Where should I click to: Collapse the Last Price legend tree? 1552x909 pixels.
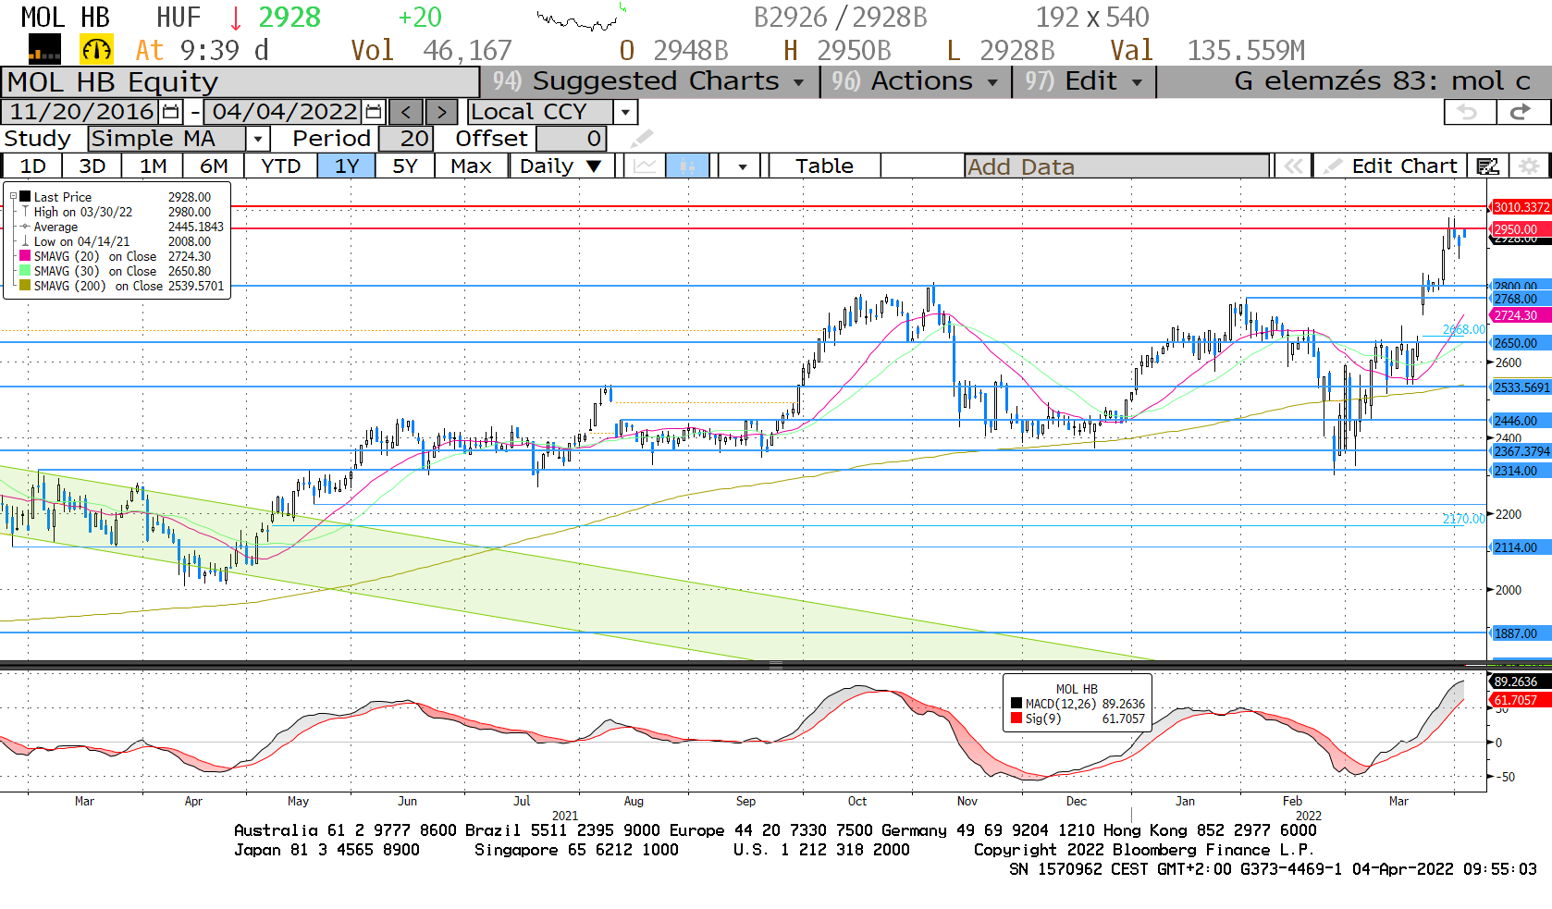coord(13,197)
